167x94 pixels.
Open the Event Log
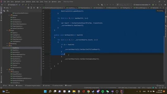click(160, 85)
